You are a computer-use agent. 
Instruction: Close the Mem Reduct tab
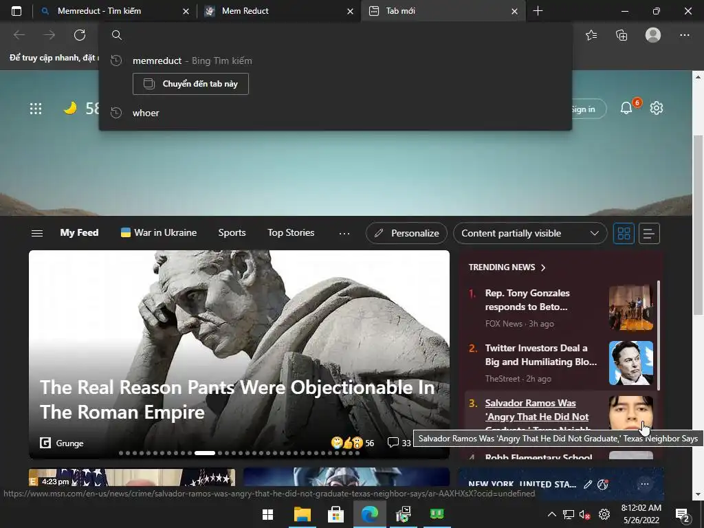coord(350,12)
